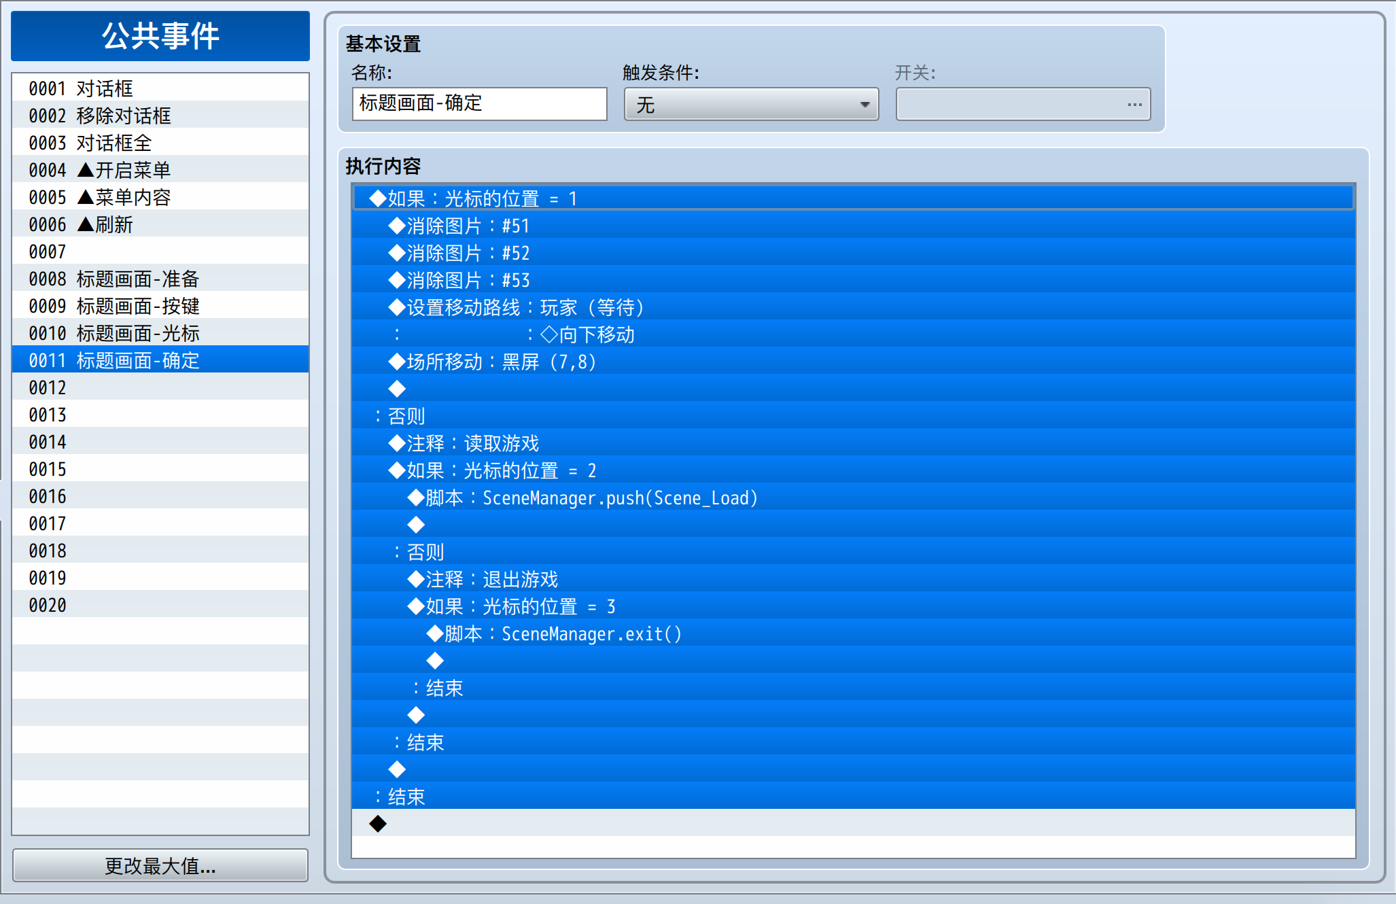The width and height of the screenshot is (1396, 904).
Task: Select the script line SceneManager.exit()
Action: [854, 633]
